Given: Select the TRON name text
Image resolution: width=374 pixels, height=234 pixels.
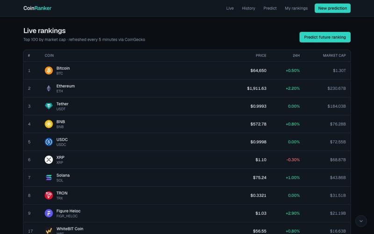Looking at the screenshot, I should pos(62,193).
